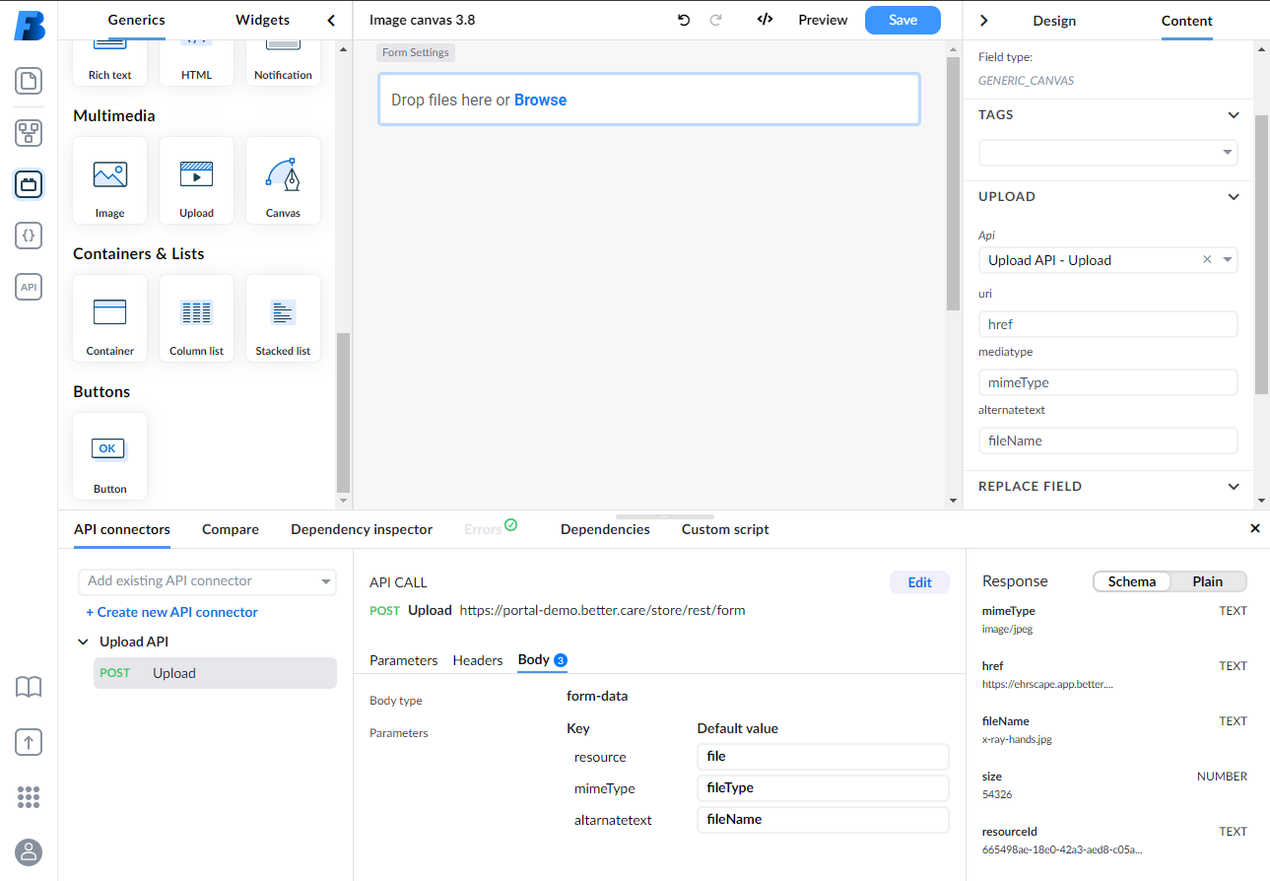This screenshot has height=881, width=1270.
Task: Switch to the Design tab
Action: 1054,21
